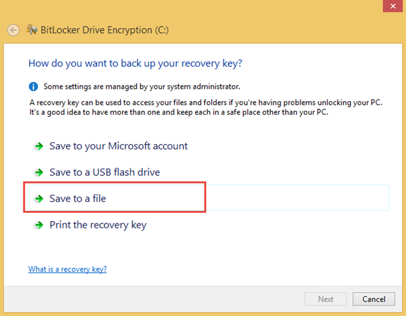Click the BitLocker Drive Encryption (C:) title text

(105, 30)
